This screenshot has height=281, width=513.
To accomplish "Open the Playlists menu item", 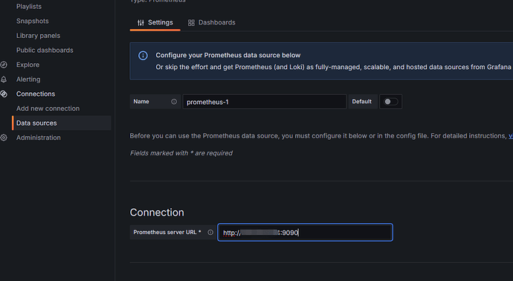I will [29, 7].
